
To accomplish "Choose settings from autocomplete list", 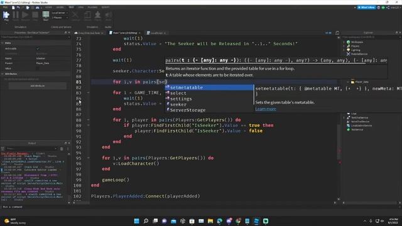I will [x=209, y=99].
